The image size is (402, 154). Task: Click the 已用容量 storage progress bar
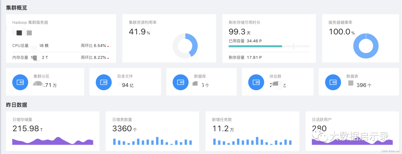point(269,46)
